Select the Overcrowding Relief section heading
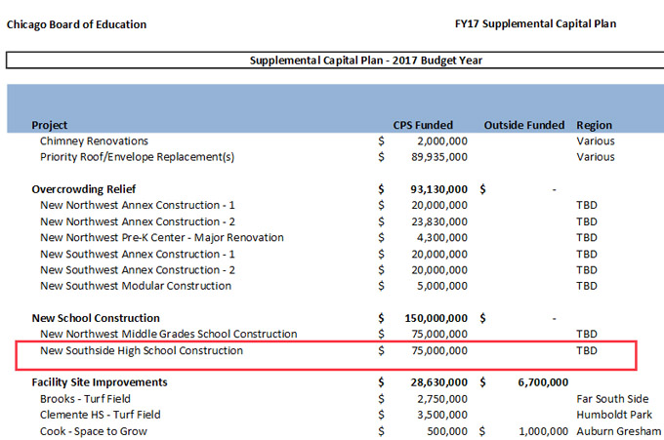The image size is (664, 440). pyautogui.click(x=84, y=189)
